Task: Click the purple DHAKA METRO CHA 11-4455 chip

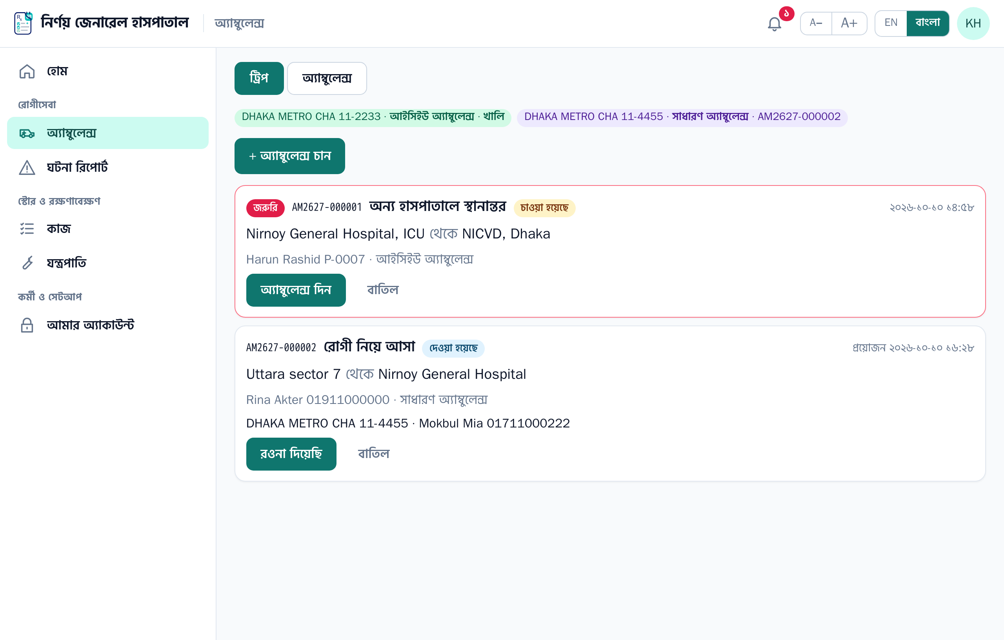Action: click(x=682, y=118)
